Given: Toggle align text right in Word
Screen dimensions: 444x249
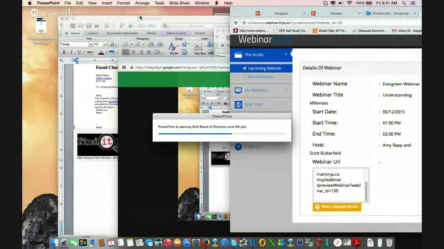Looking at the screenshot, I should (x=141, y=52).
